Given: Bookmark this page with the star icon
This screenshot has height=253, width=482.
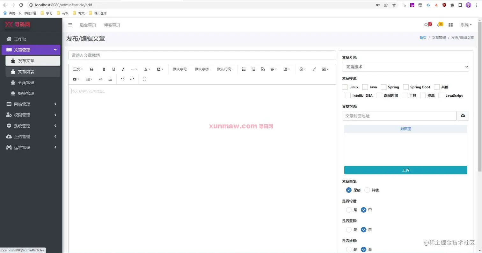Looking at the screenshot, I should tap(394, 5).
